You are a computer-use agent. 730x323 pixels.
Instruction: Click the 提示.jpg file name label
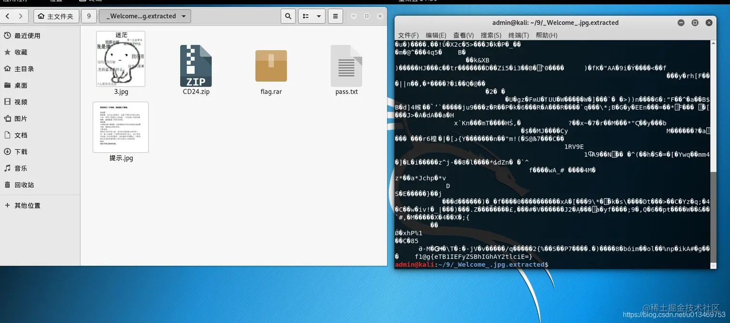[x=121, y=158]
